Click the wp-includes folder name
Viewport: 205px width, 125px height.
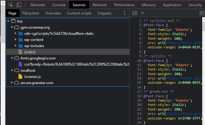pos(34,46)
